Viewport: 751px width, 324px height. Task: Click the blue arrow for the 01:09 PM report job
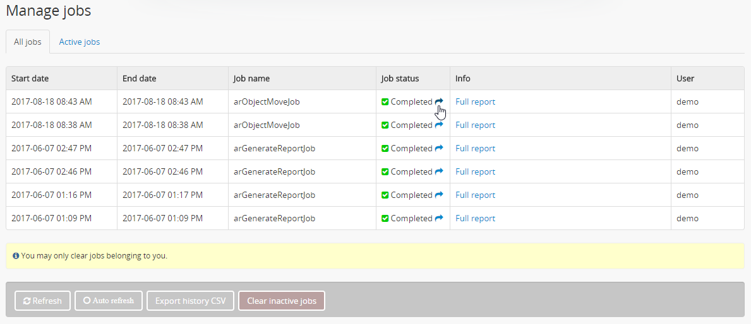439,218
